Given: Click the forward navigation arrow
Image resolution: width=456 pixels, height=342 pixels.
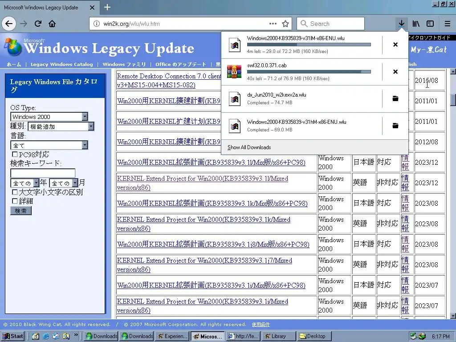Looking at the screenshot, I should [24, 24].
